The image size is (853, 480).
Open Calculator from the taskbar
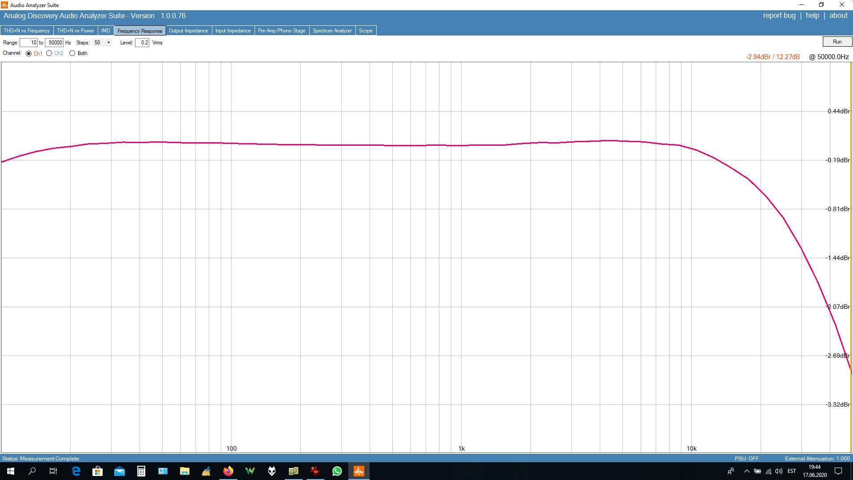[141, 471]
